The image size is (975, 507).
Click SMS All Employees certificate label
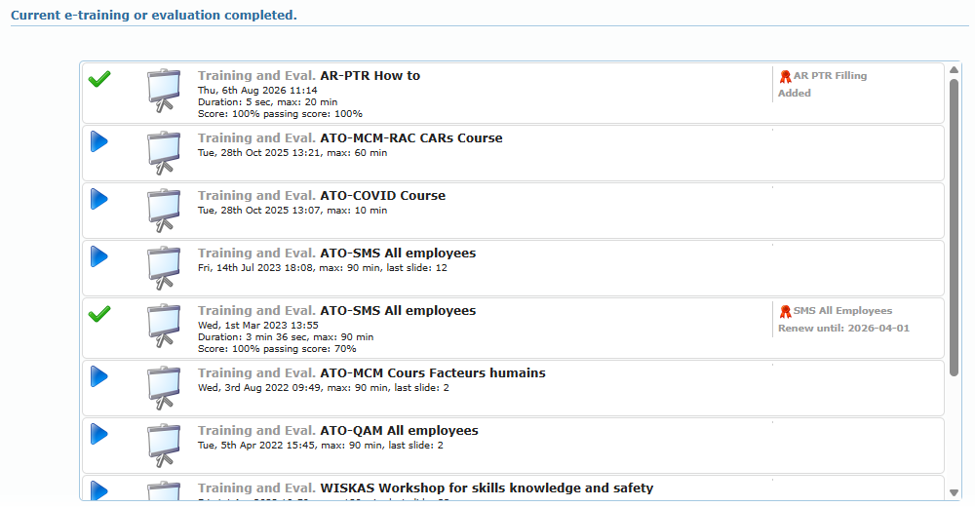click(x=842, y=310)
